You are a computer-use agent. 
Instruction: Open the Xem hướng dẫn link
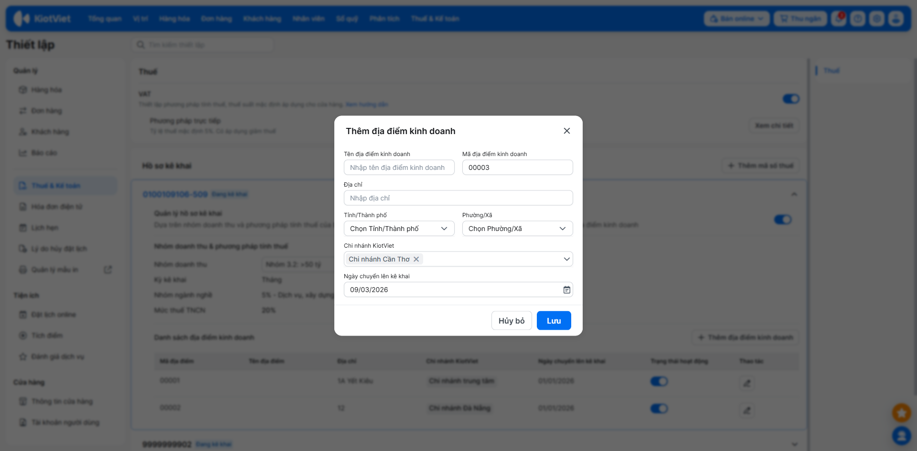click(x=367, y=105)
